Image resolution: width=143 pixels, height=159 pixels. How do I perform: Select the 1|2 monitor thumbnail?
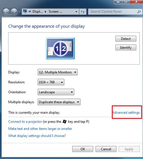60,49
